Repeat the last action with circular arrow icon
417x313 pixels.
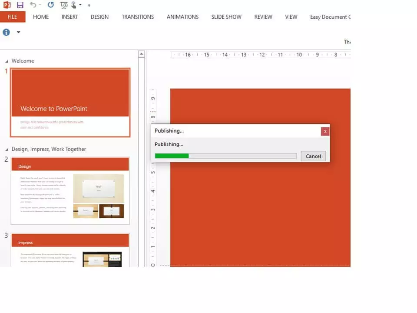click(50, 4)
